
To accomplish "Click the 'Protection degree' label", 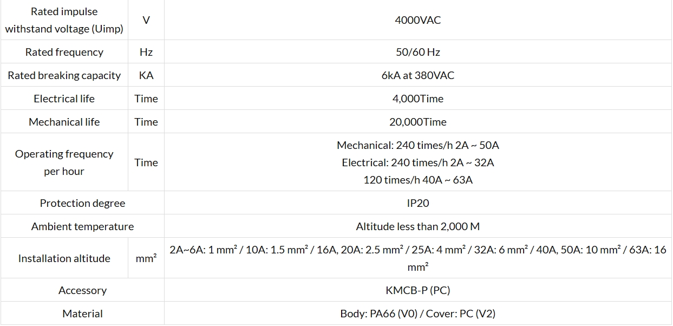I will click(82, 203).
